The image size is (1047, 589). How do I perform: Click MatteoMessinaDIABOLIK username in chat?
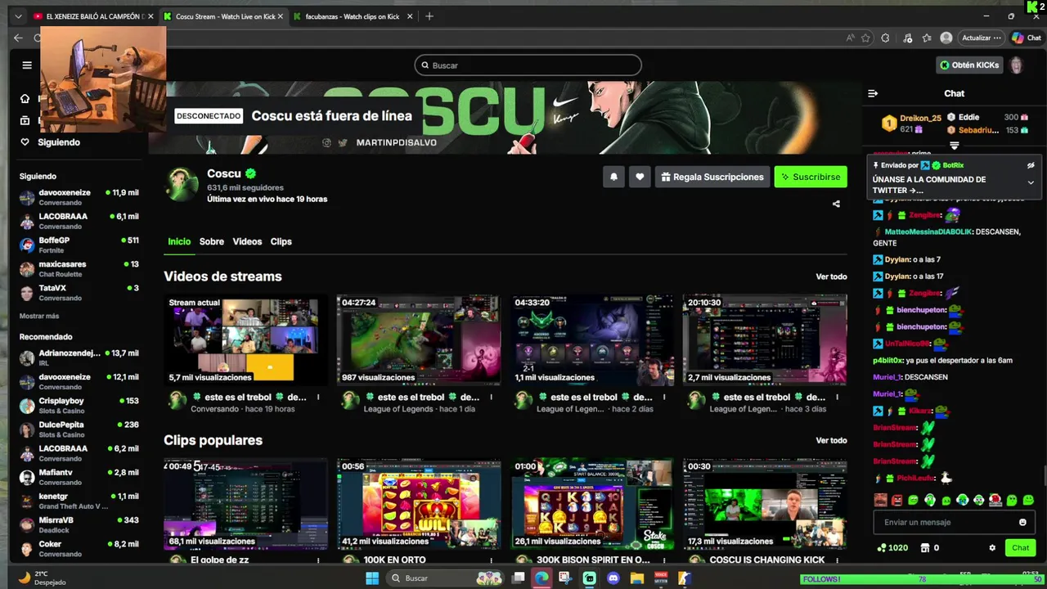point(928,232)
